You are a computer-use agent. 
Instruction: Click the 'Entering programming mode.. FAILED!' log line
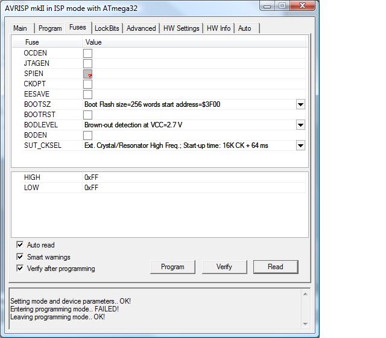[65, 309]
